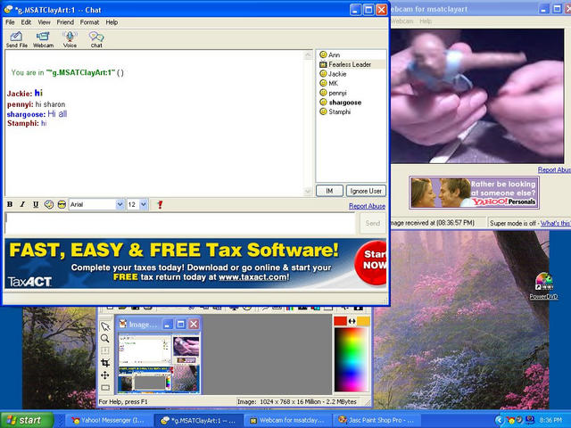Click the webcam video feed image

(x=477, y=95)
